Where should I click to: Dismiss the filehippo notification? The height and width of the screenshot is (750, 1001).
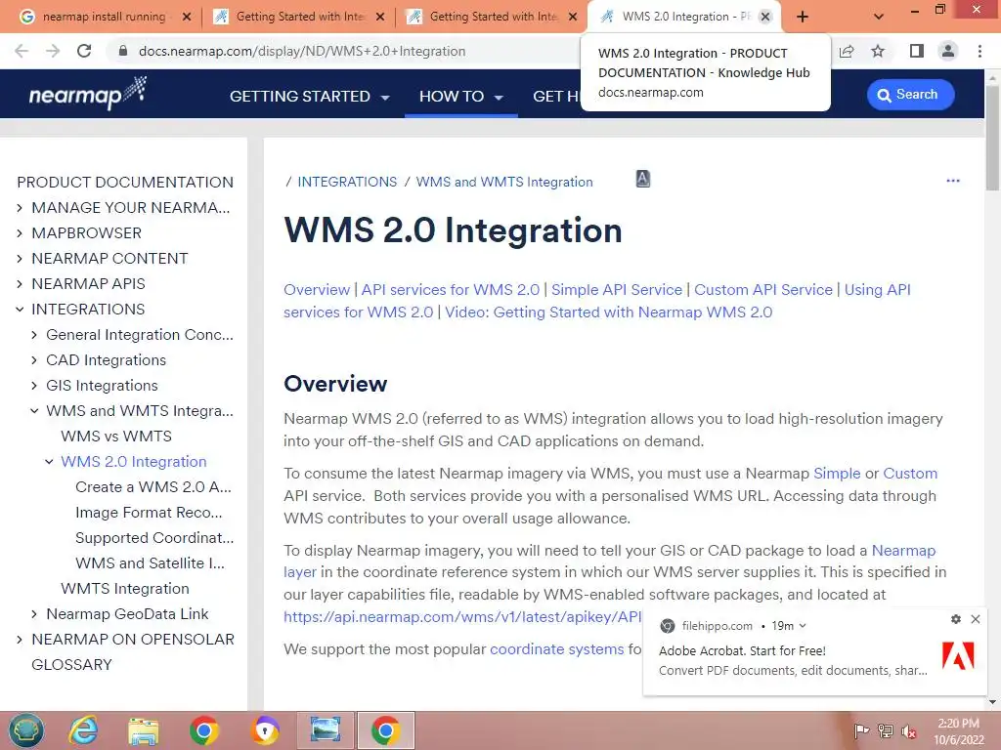[x=976, y=619]
